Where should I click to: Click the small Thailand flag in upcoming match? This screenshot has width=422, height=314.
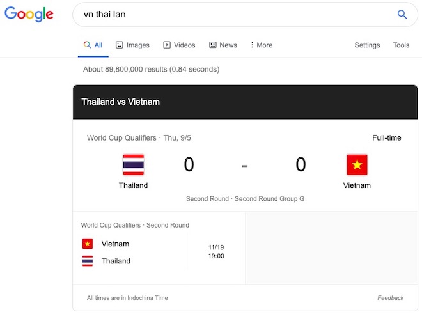tap(88, 261)
